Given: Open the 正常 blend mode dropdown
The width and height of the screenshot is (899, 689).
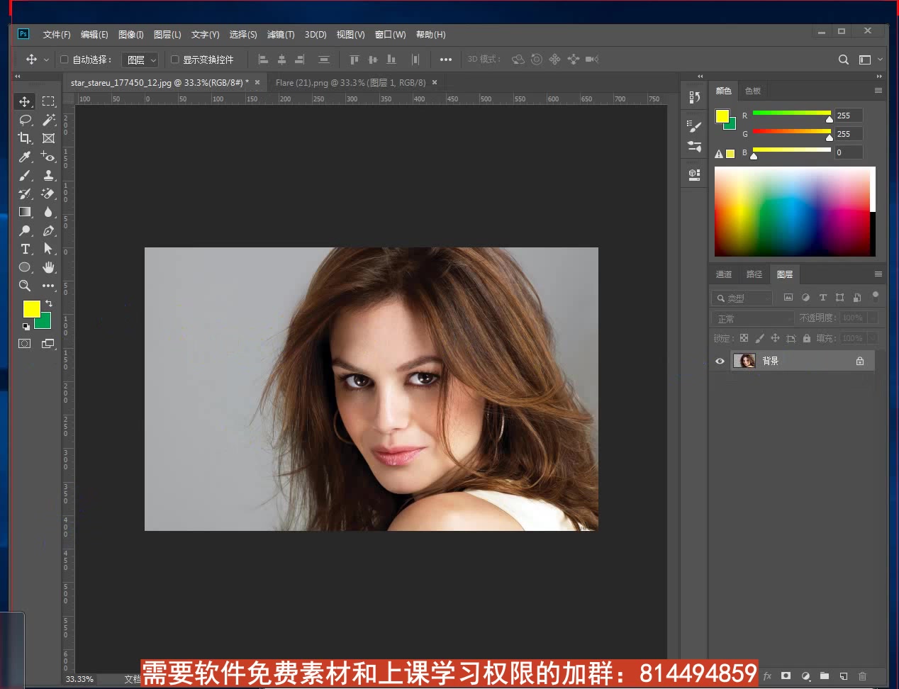Looking at the screenshot, I should pyautogui.click(x=752, y=318).
